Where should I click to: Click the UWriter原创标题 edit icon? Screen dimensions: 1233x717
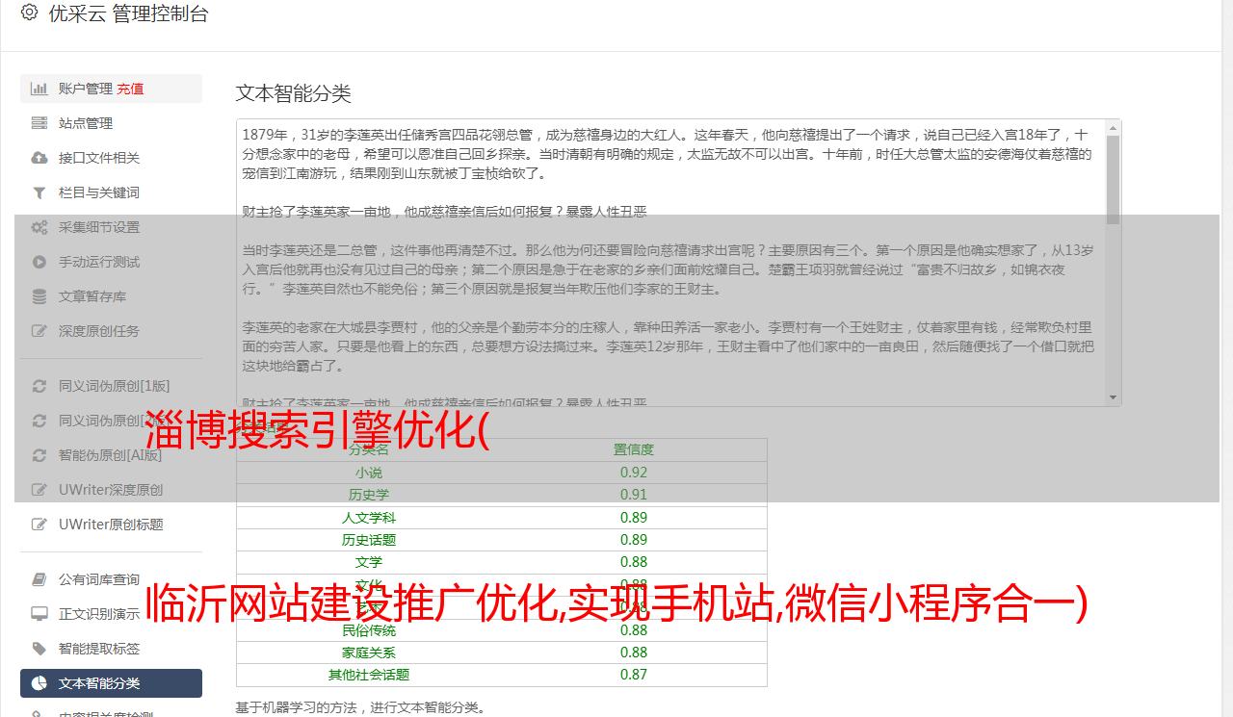point(39,525)
